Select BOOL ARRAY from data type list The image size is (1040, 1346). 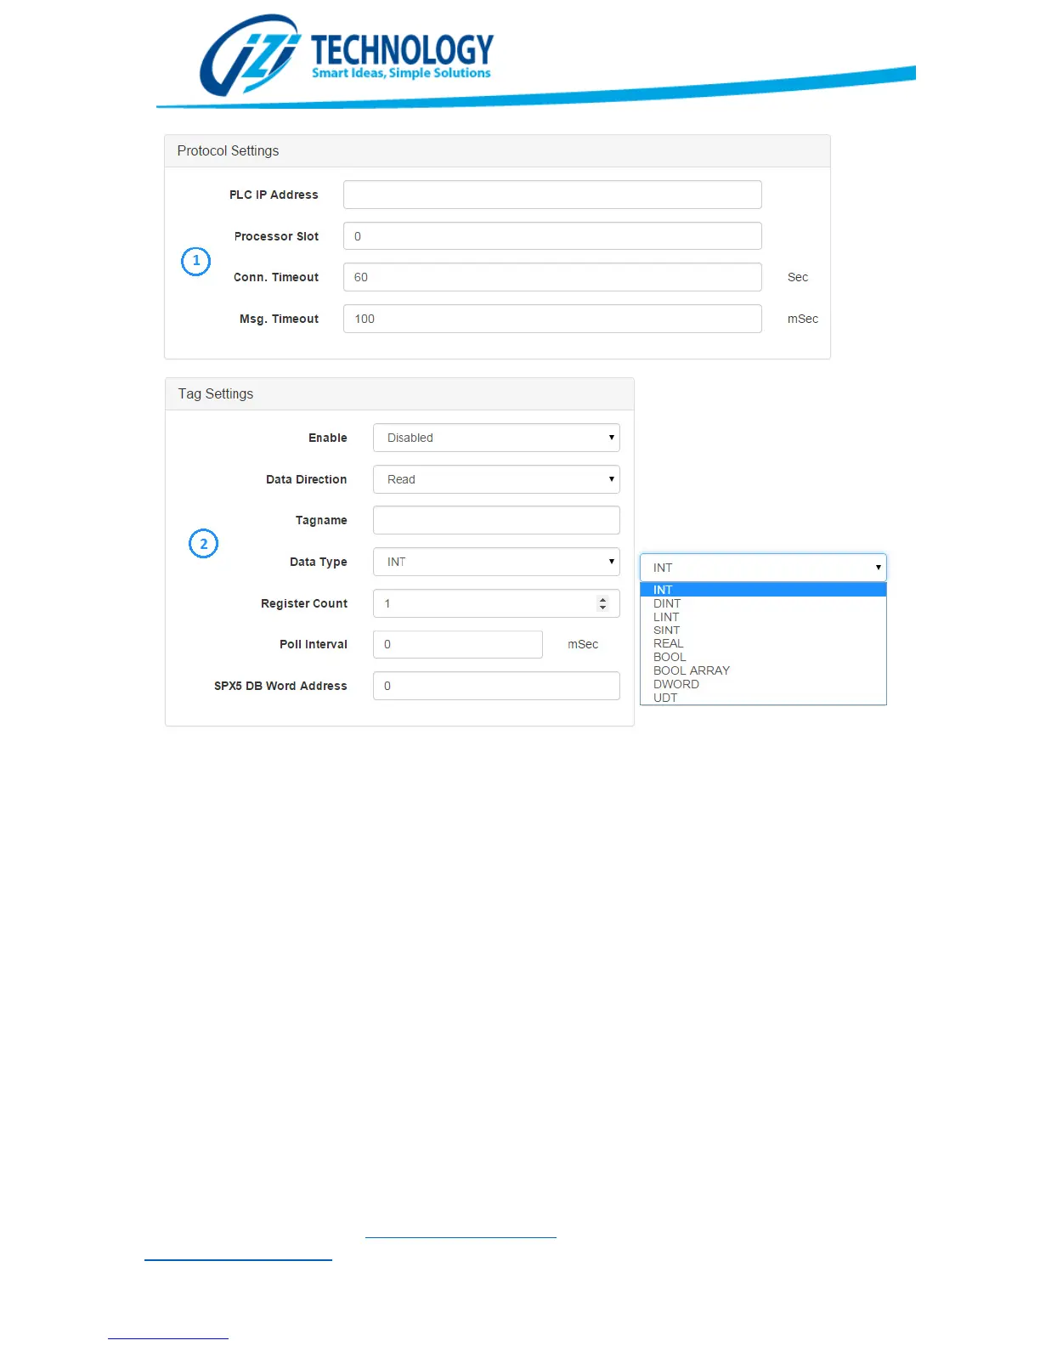(x=763, y=670)
